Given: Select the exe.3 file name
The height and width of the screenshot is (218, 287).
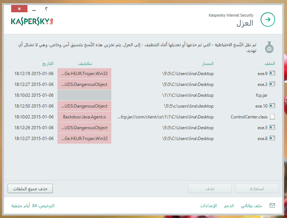Looking at the screenshot, I should 262,84.
